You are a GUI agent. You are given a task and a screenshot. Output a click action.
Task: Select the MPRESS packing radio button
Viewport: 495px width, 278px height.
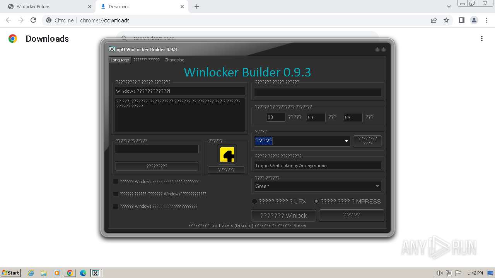click(316, 201)
